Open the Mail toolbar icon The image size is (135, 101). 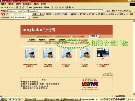[56, 7]
